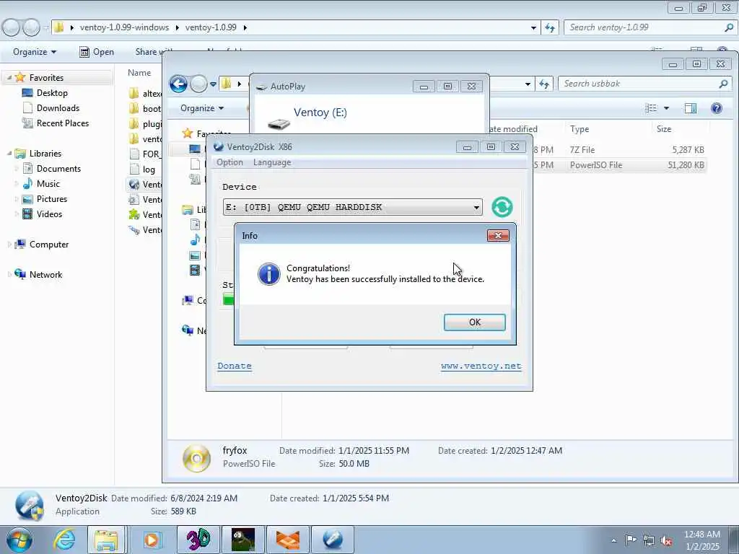Viewport: 739px width, 554px height.
Task: Open Action Center flag tray icon
Action: [631, 540]
